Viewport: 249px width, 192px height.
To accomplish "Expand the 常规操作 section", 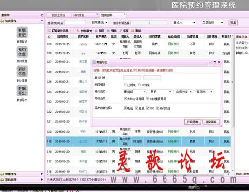I will [x=41, y=174].
